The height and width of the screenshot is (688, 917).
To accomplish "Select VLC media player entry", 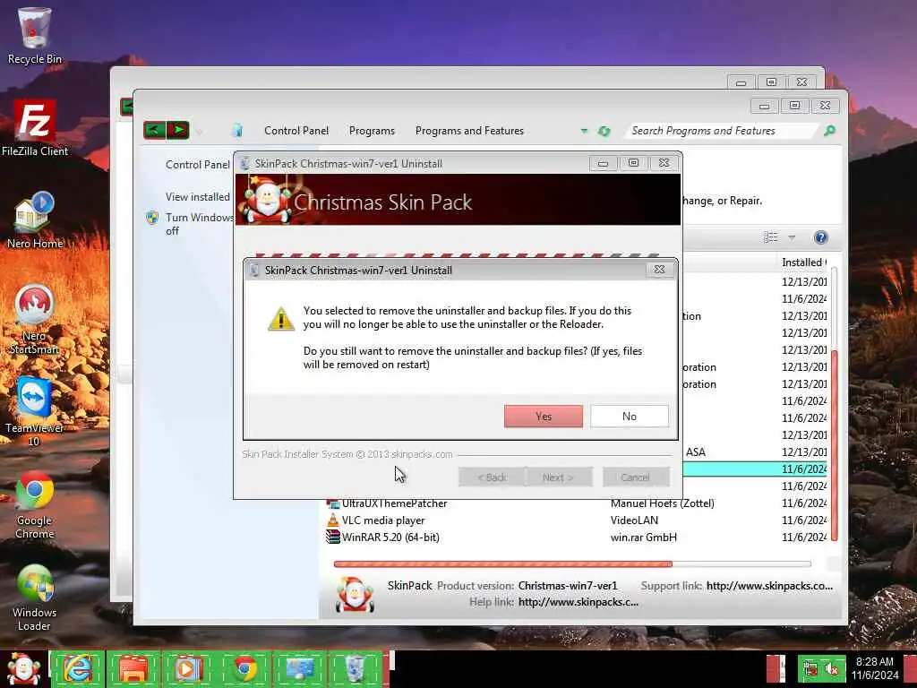I will pos(383,520).
